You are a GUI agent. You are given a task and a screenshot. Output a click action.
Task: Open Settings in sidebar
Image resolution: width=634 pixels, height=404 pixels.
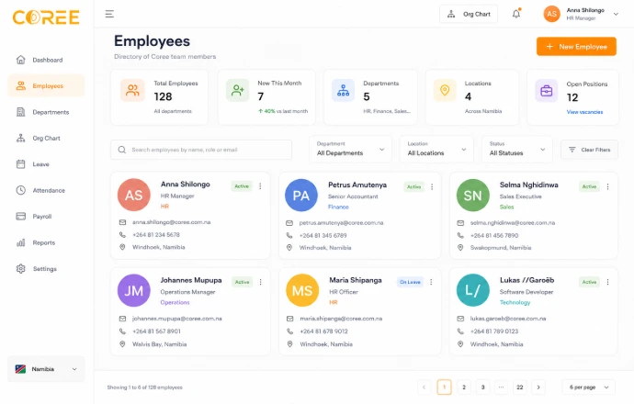point(46,269)
